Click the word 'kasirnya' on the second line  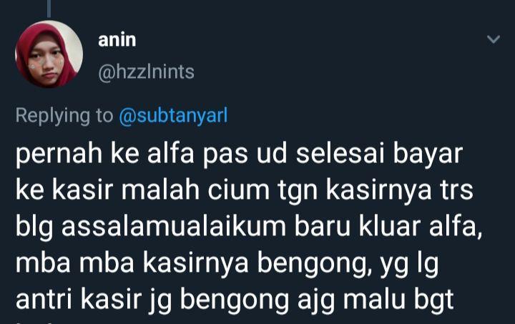pyautogui.click(x=378, y=190)
